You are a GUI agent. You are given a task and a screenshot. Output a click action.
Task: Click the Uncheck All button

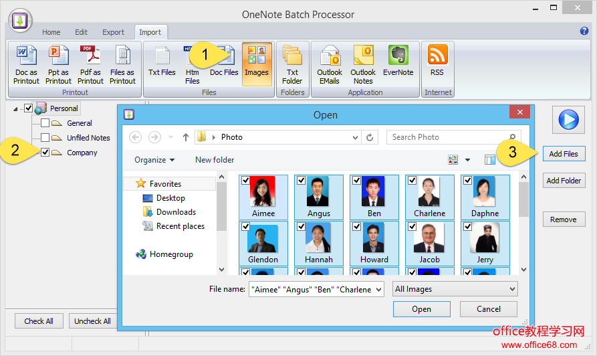pyautogui.click(x=92, y=321)
